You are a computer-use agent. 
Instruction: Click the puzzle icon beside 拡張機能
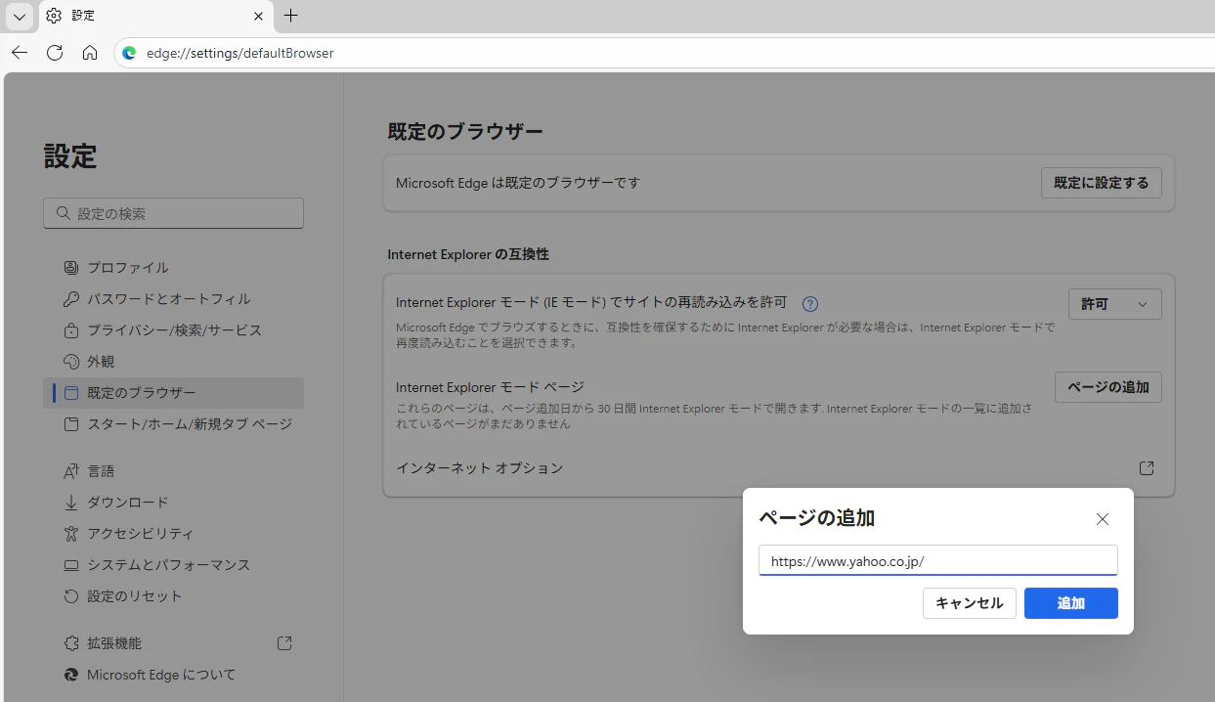(70, 643)
